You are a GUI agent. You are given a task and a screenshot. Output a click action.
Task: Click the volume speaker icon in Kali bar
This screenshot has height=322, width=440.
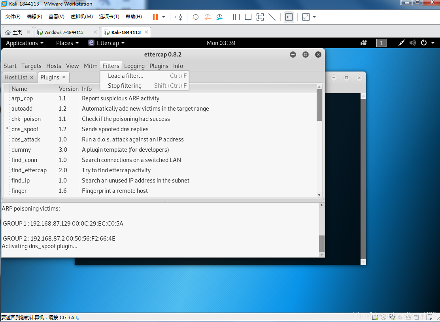pos(412,43)
